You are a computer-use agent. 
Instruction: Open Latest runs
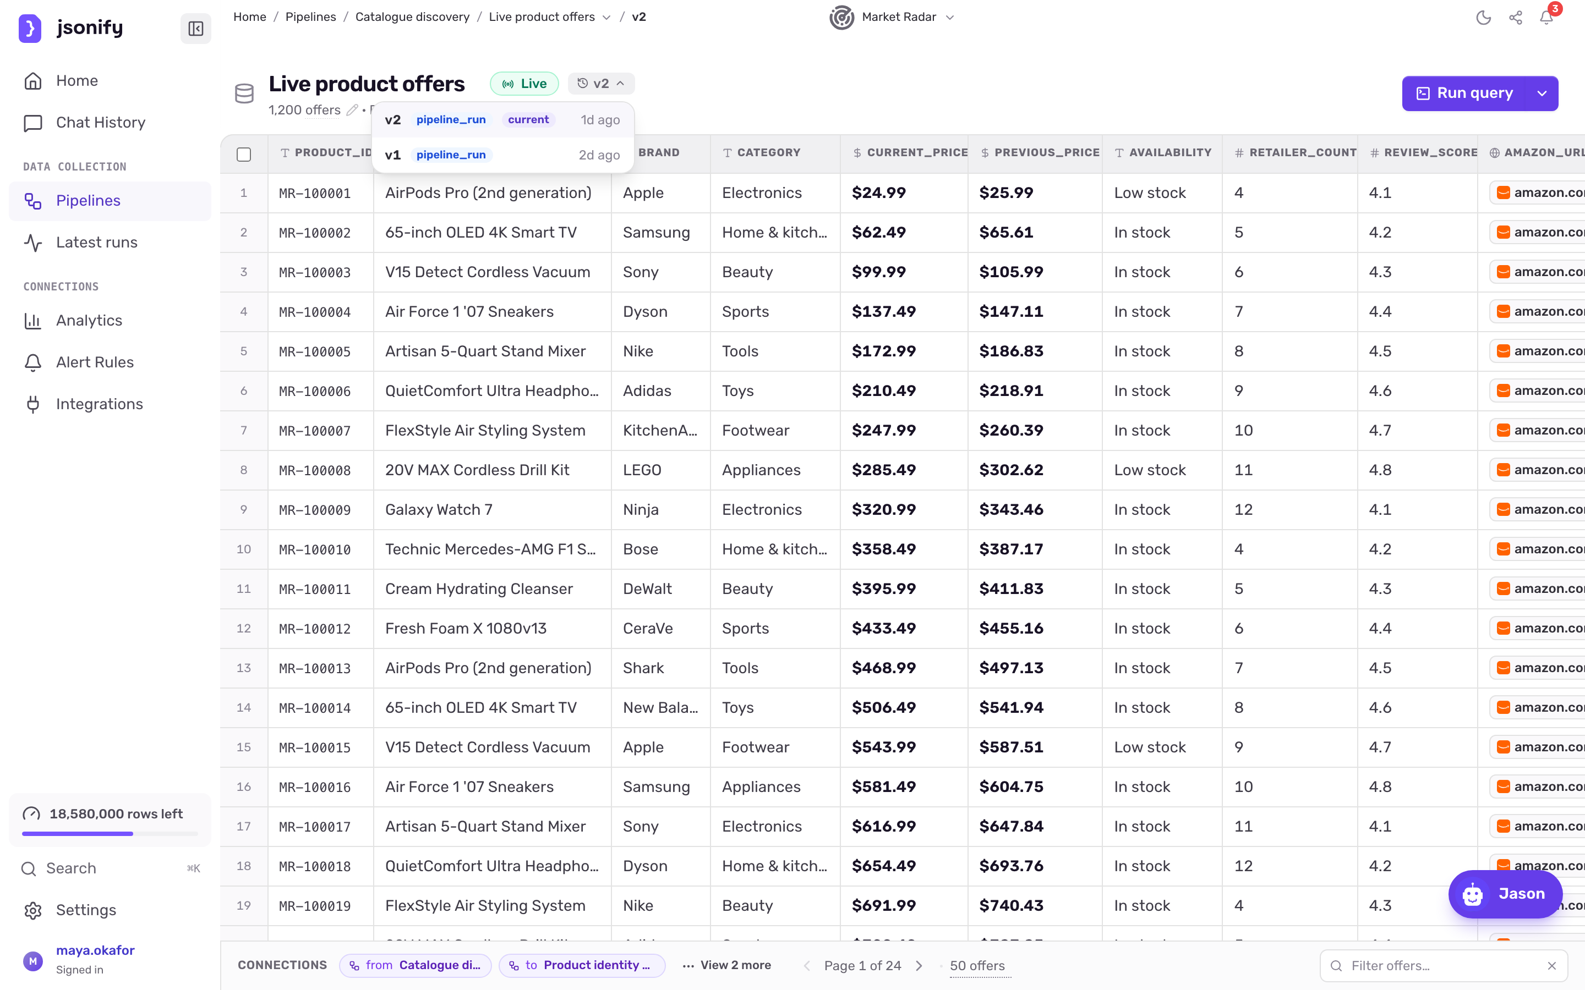tap(110, 242)
